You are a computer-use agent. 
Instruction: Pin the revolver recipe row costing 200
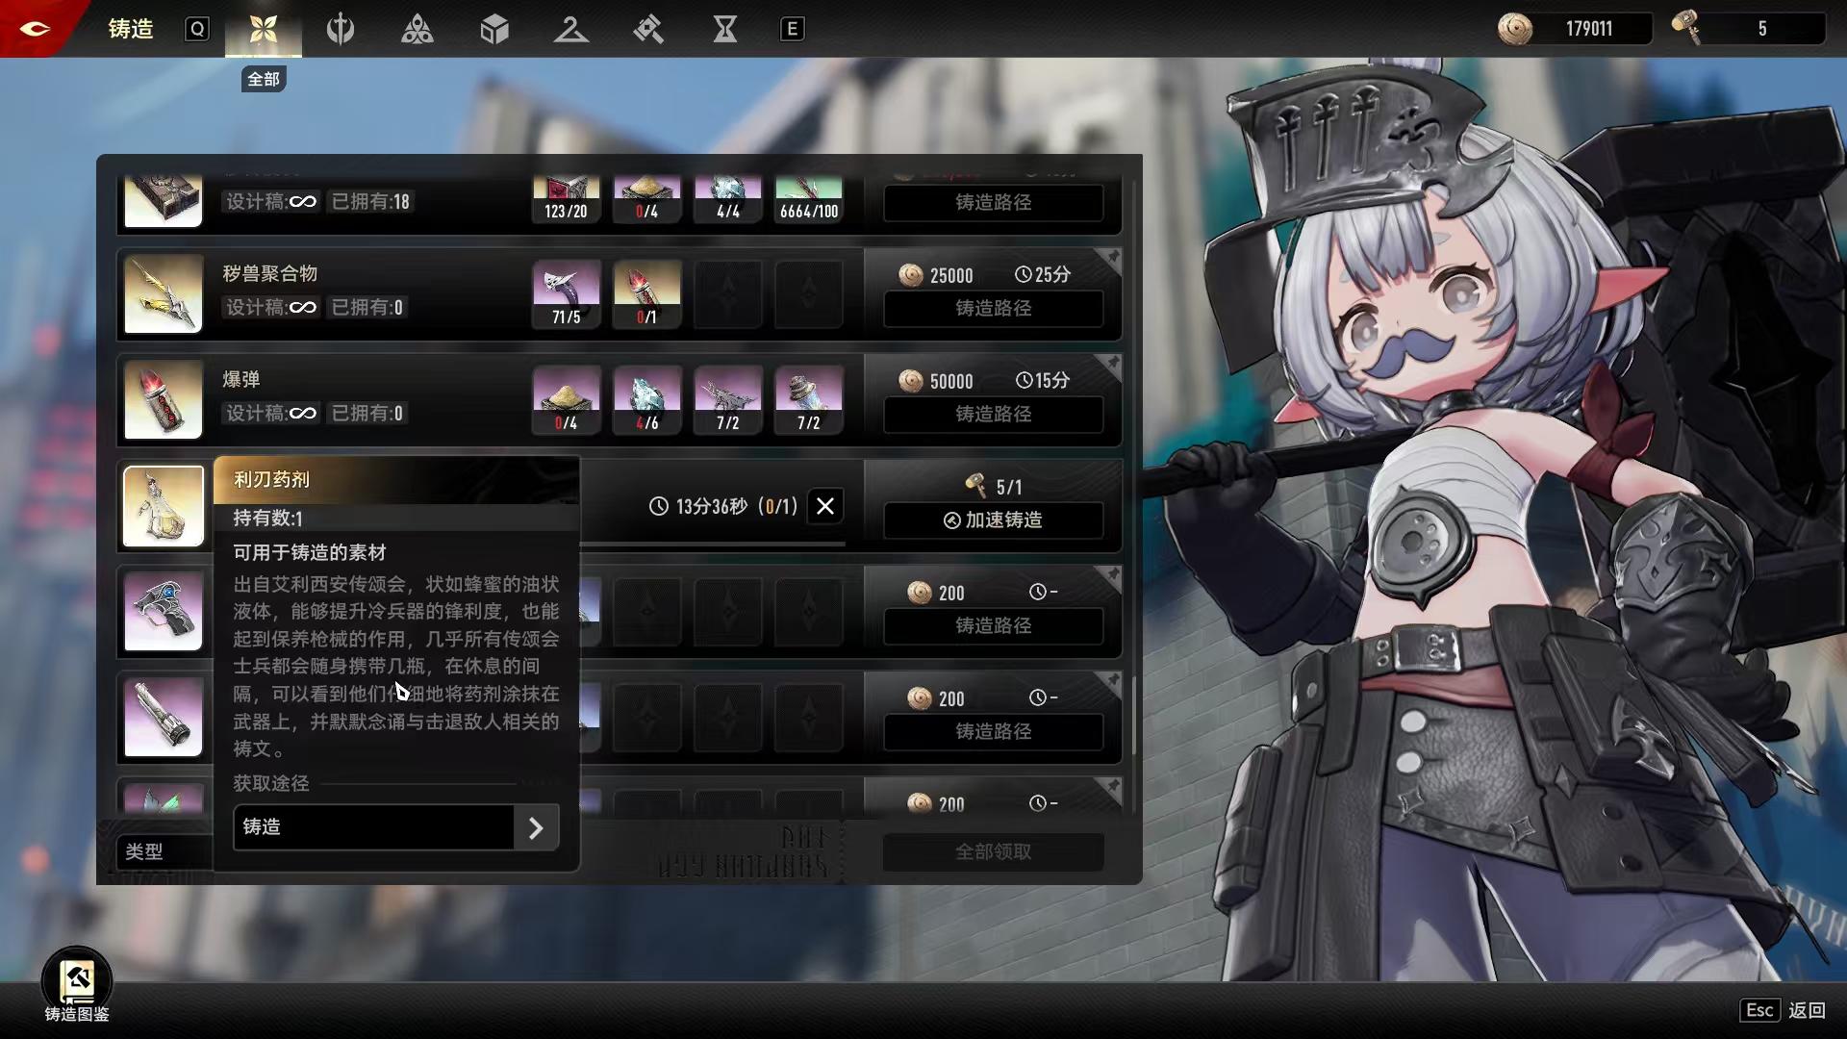[x=1112, y=574]
